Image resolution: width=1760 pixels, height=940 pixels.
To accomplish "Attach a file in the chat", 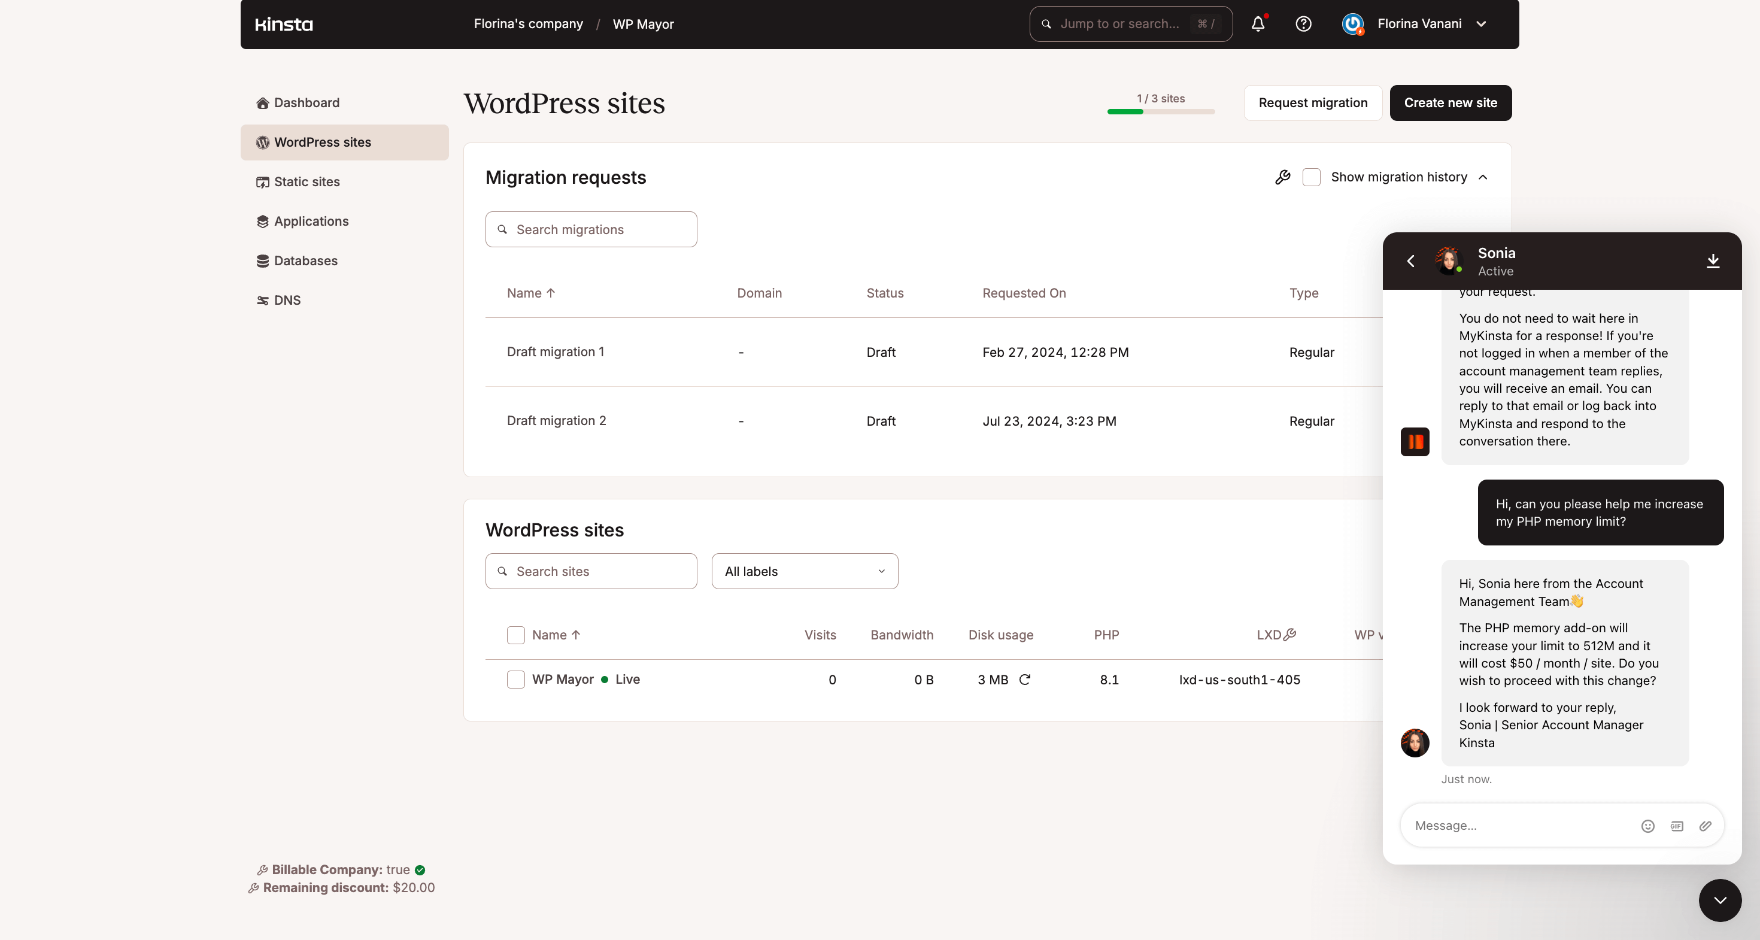I will (1706, 826).
